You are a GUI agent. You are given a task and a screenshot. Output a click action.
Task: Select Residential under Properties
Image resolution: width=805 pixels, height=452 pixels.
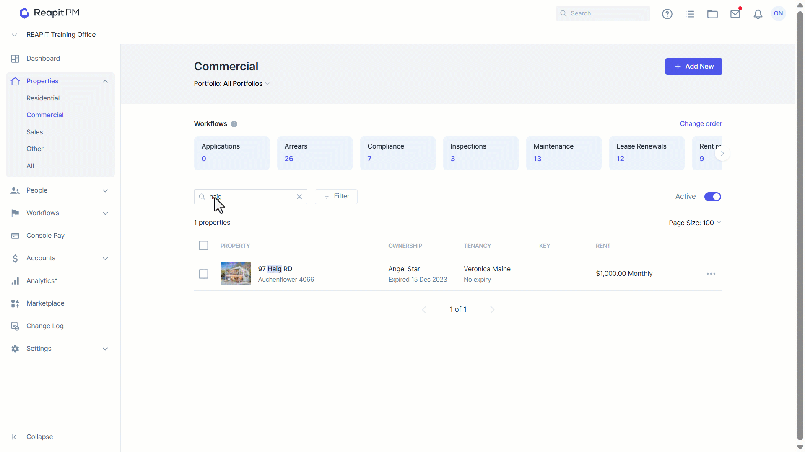pos(43,98)
